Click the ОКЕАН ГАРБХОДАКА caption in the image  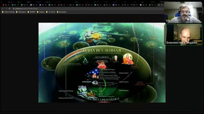[102, 99]
